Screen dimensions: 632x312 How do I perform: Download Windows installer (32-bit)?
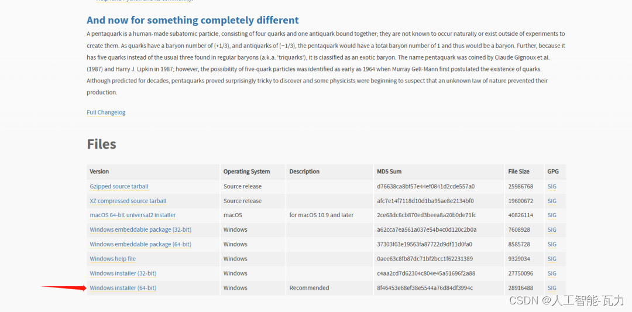pyautogui.click(x=123, y=273)
